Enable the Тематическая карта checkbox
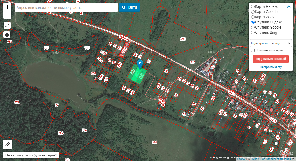 [x=253, y=50]
